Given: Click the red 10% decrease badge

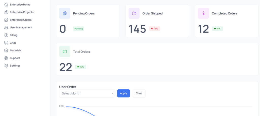Looking at the screenshot, I should 155,29.
